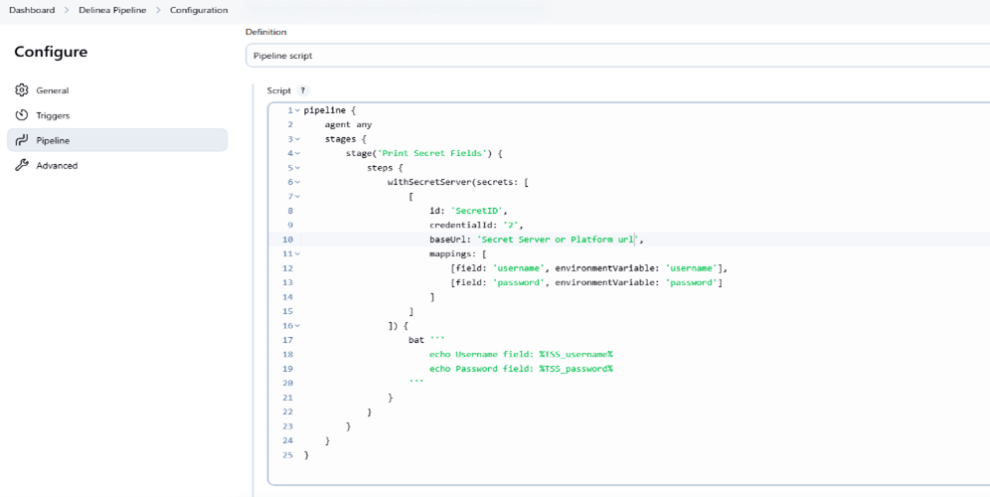Fold the steps block on line 5
This screenshot has height=497, width=990.
[x=297, y=168]
